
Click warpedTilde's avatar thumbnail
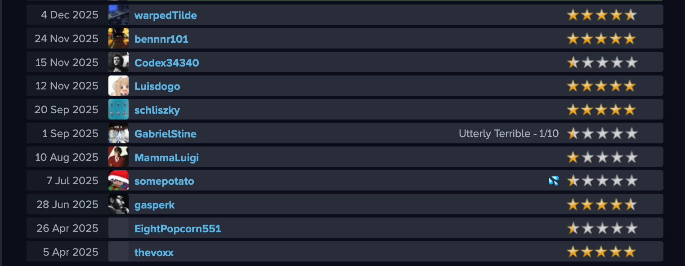point(118,15)
